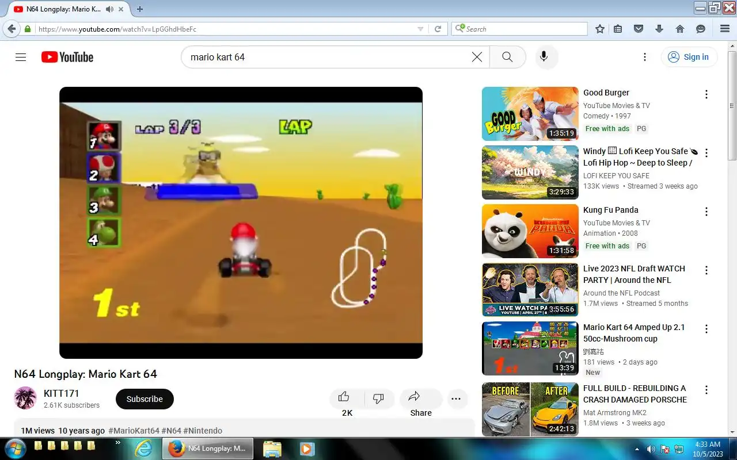Open the taskbar clock and date

tap(708, 449)
